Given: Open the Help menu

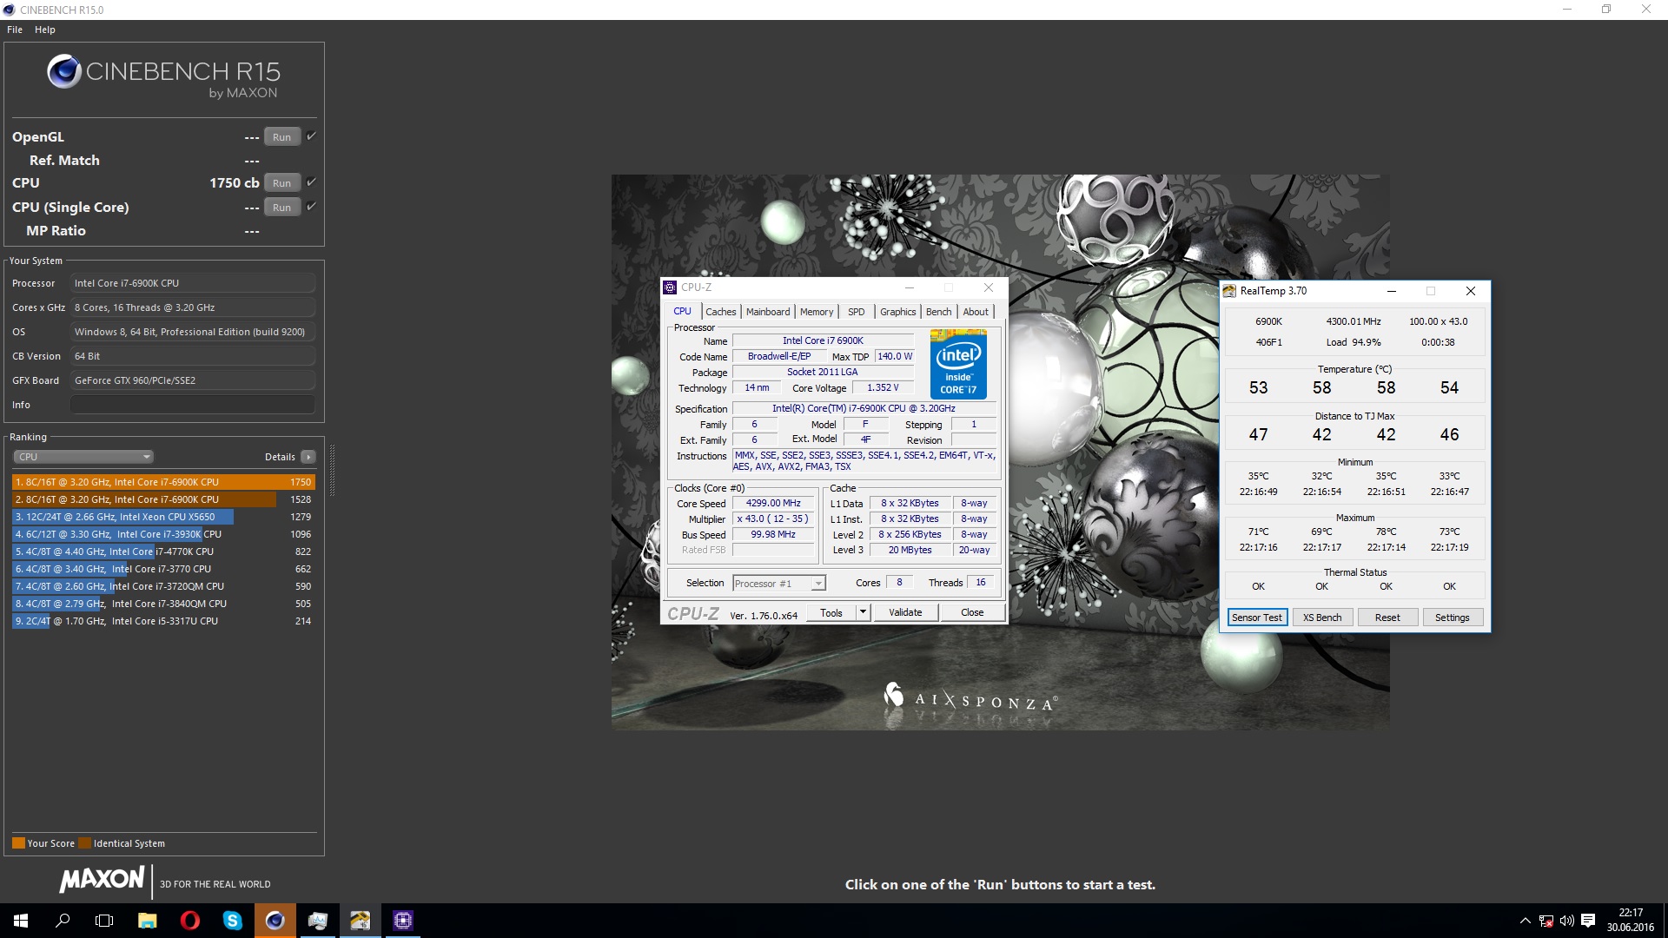Looking at the screenshot, I should 45,30.
